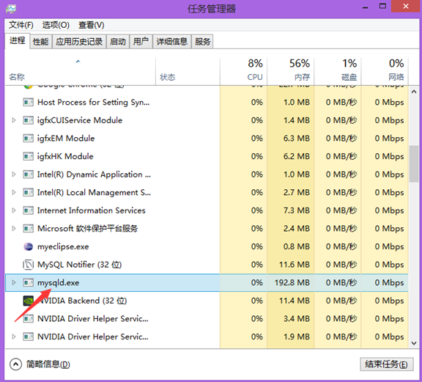
Task: Click the NVIDIA Backend green icon
Action: coord(29,301)
